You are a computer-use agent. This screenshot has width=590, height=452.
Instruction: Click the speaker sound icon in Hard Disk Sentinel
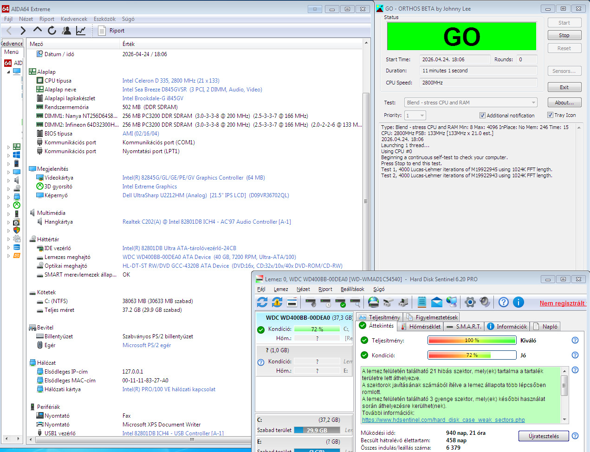pyautogui.click(x=485, y=302)
